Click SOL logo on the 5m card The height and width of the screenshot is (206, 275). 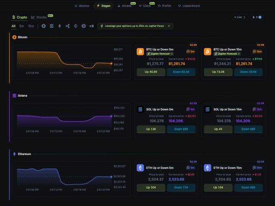pos(140,109)
